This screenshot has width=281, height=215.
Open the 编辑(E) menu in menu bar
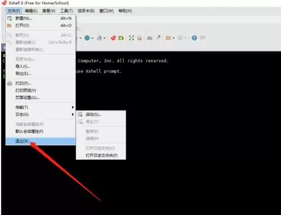coord(31,11)
